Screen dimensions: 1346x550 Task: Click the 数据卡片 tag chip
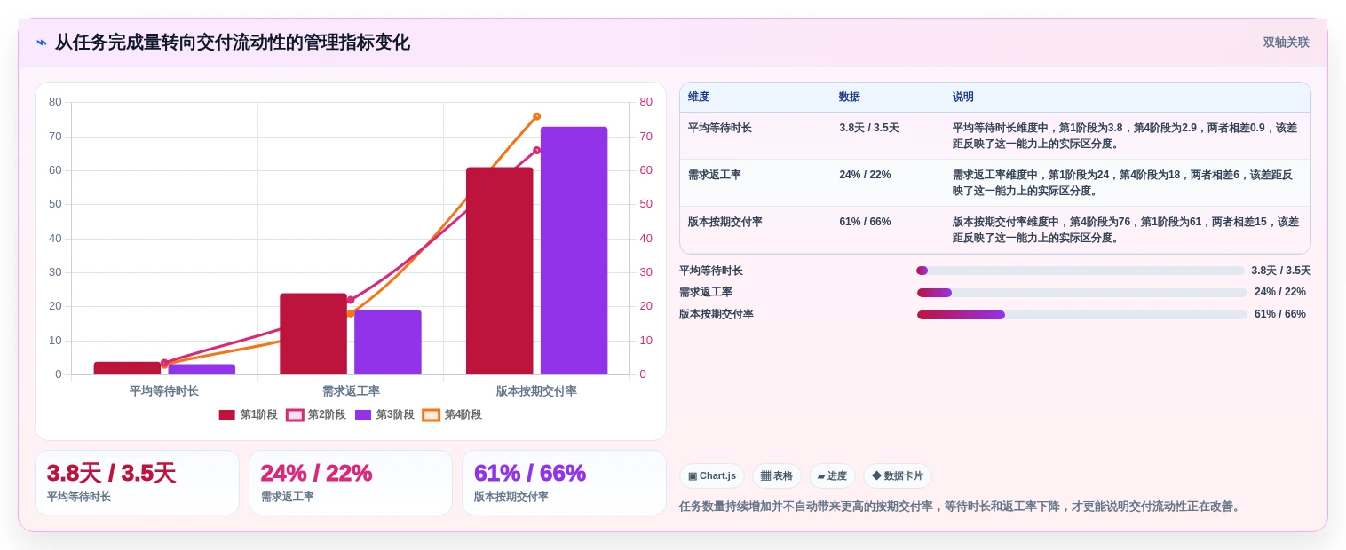[898, 476]
